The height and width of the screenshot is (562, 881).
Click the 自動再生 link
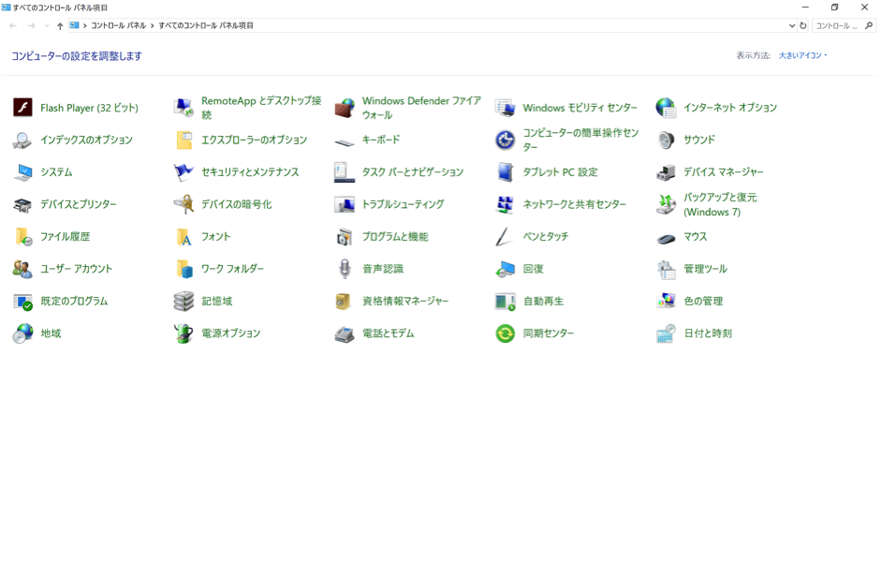(543, 302)
